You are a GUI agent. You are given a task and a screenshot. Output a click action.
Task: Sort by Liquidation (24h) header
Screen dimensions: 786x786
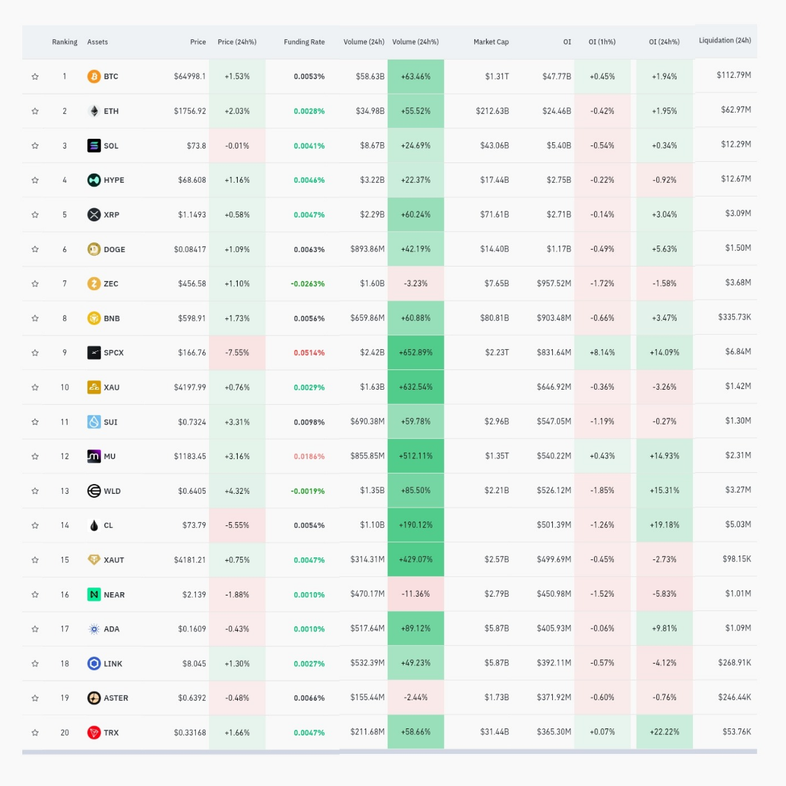[x=725, y=41]
